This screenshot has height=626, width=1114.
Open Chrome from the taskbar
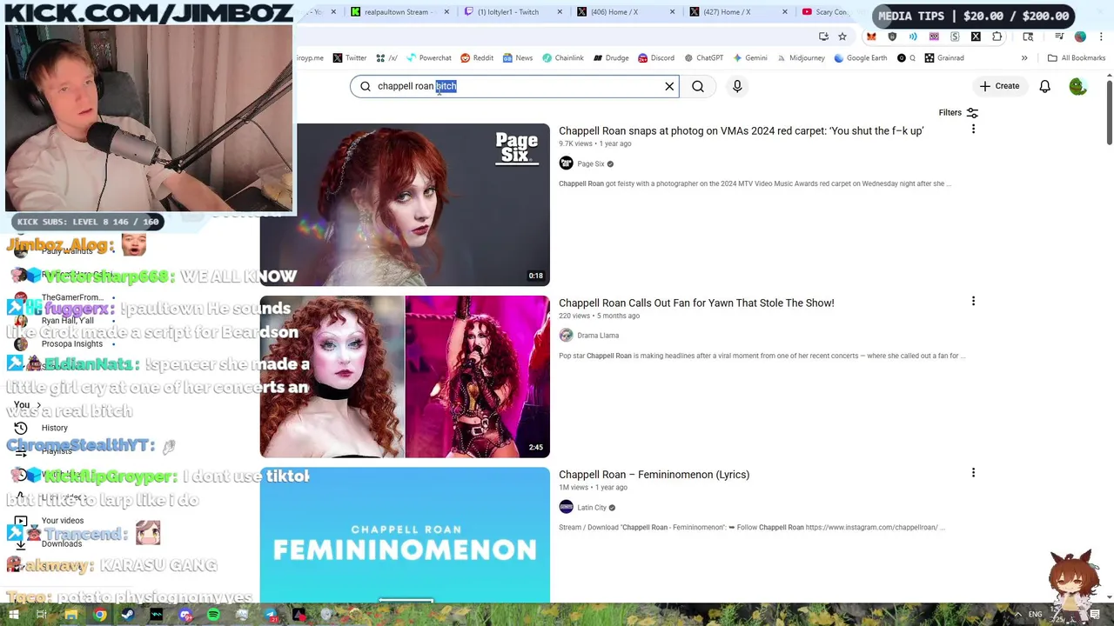[100, 616]
